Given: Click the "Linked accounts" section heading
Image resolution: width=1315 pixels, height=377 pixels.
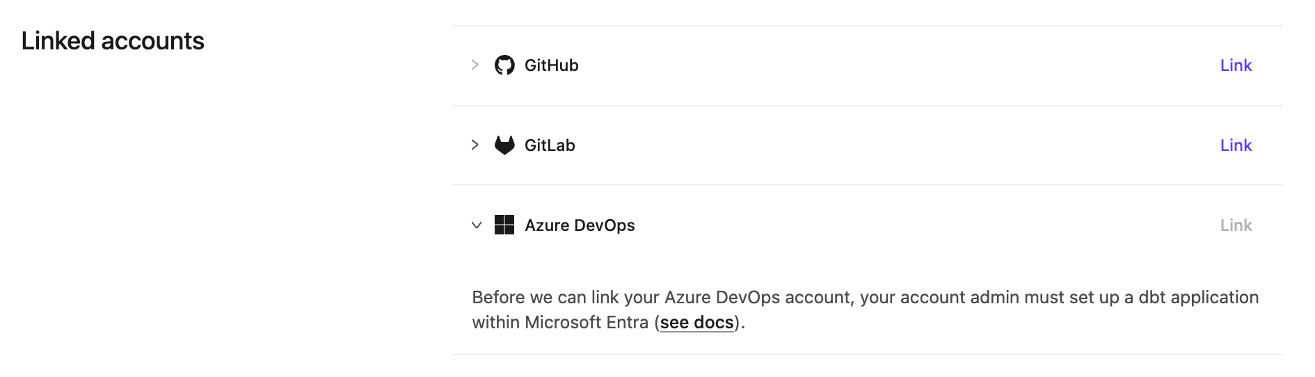Looking at the screenshot, I should (113, 41).
